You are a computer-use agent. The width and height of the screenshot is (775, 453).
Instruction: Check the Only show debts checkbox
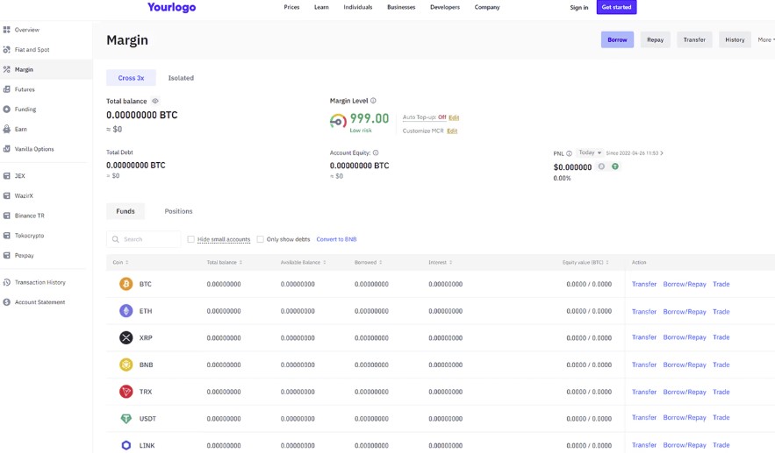[x=260, y=239]
